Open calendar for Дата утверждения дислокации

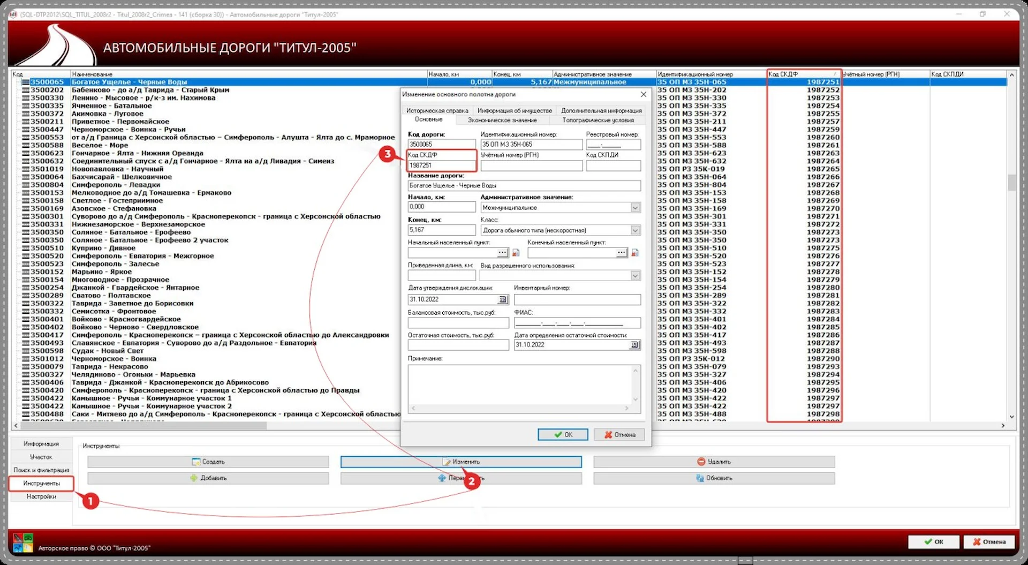pyautogui.click(x=503, y=300)
